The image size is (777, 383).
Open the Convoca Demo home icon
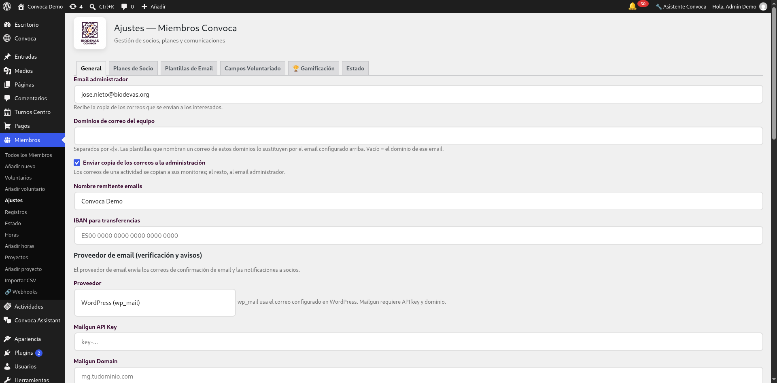pyautogui.click(x=21, y=6)
